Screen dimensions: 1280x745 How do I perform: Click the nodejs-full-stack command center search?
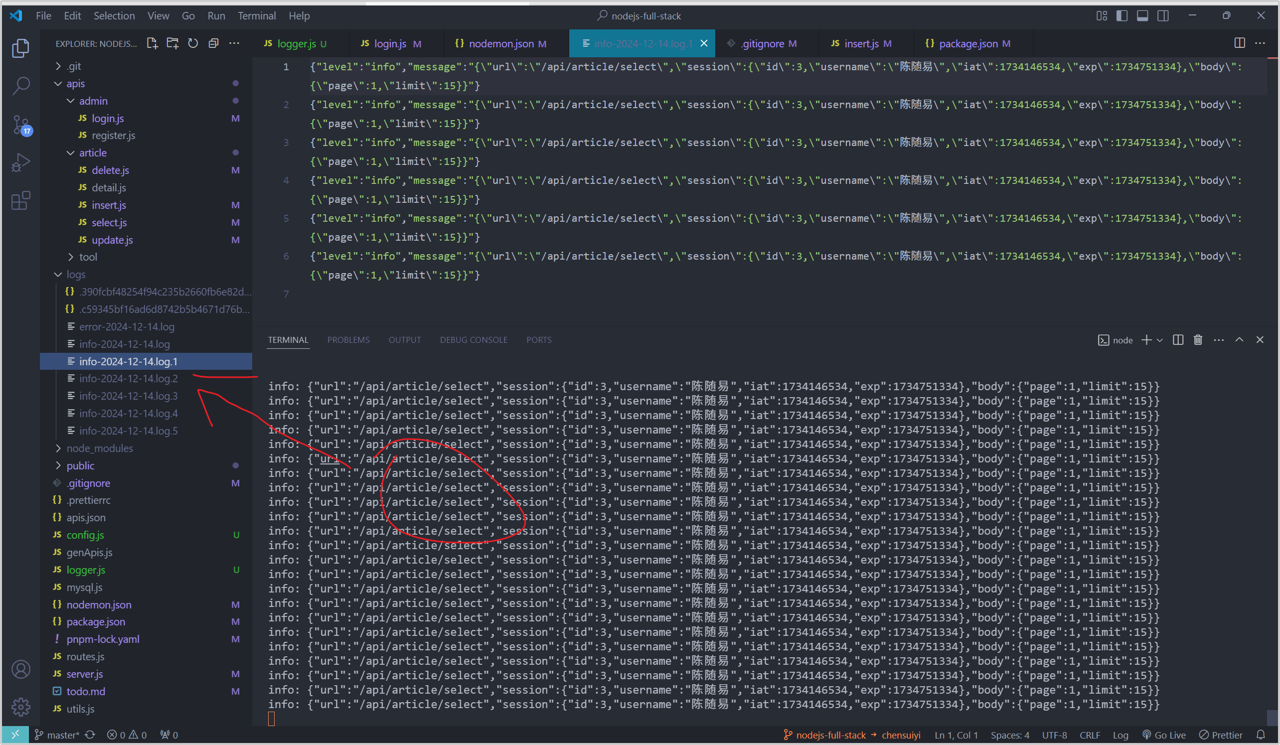[640, 16]
